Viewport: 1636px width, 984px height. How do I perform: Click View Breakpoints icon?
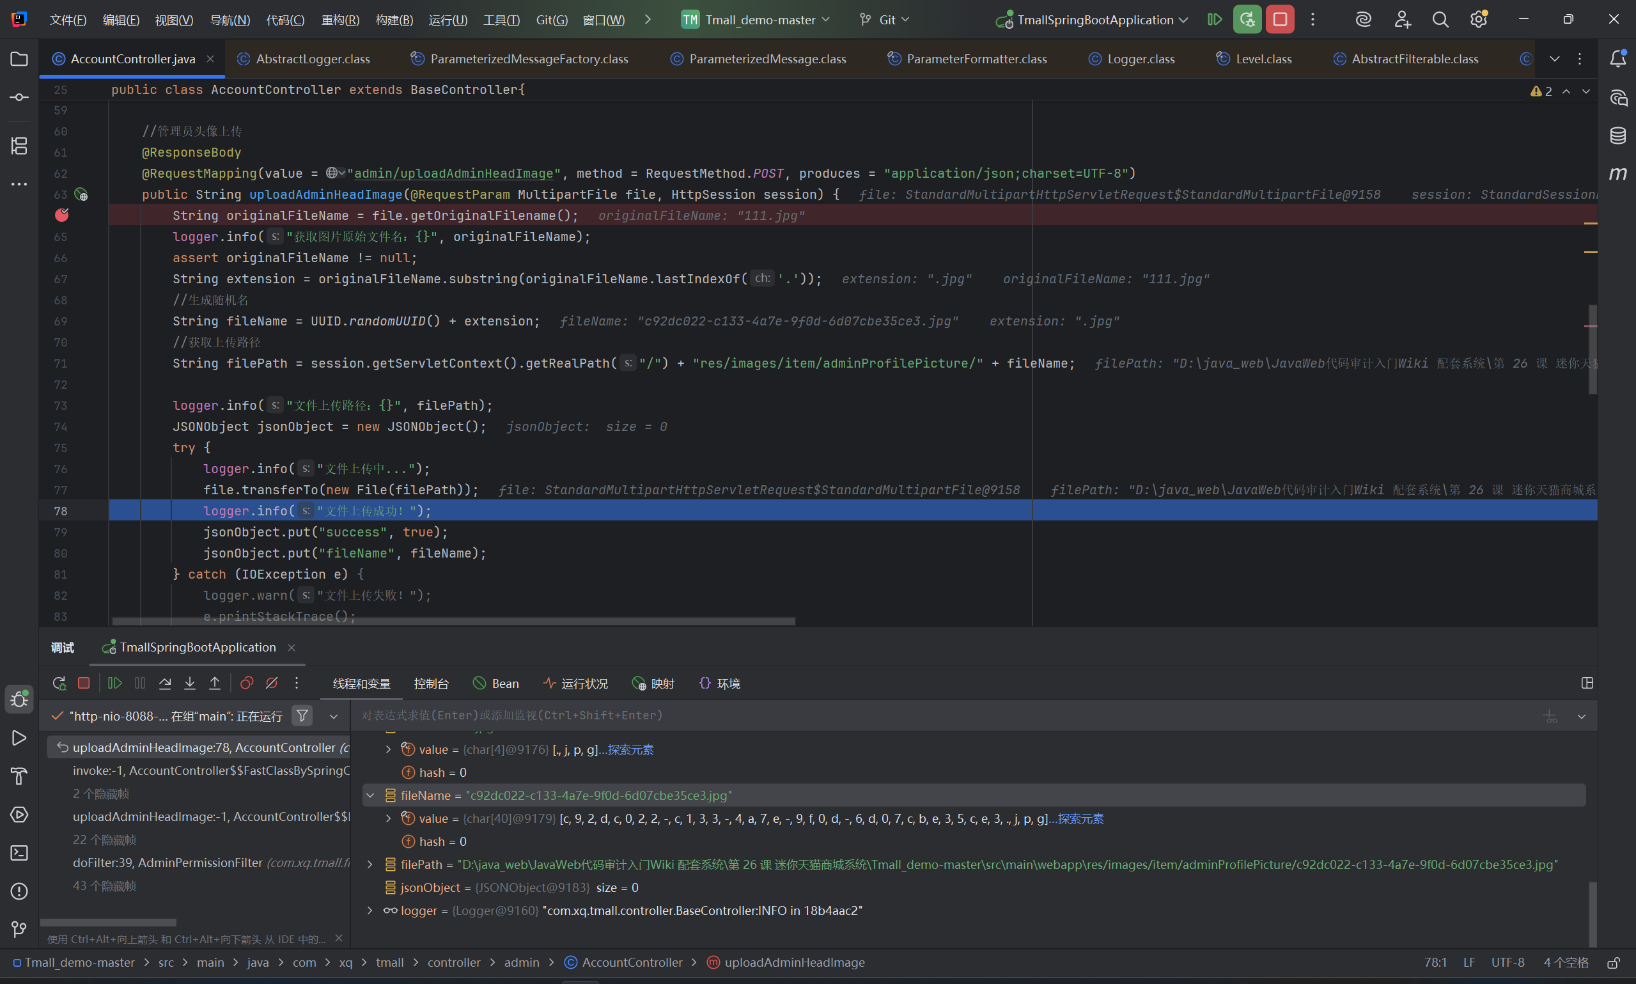point(247,683)
